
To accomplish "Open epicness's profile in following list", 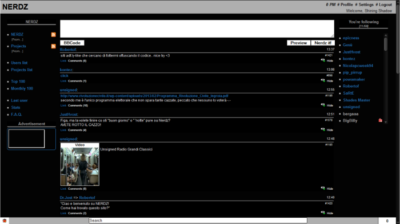I will (x=351, y=38).
